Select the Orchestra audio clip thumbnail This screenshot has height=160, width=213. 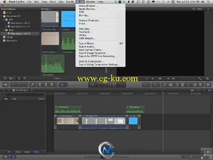coord(68,41)
